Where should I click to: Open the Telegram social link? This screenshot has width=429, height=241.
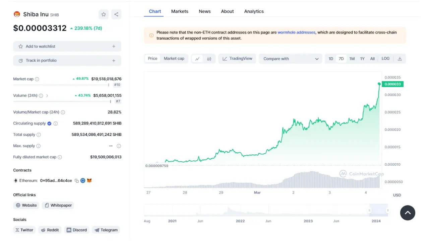106,230
